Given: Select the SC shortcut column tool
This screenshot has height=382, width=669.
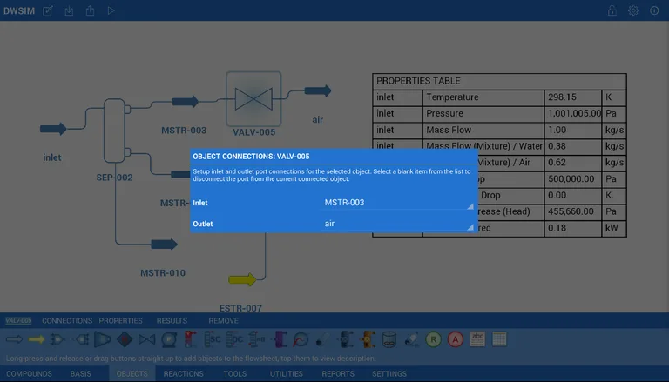Looking at the screenshot, I should click(213, 339).
